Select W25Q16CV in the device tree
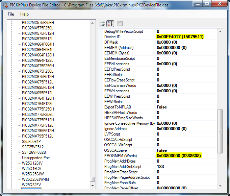The image size is (230, 196). pyautogui.click(x=32, y=169)
